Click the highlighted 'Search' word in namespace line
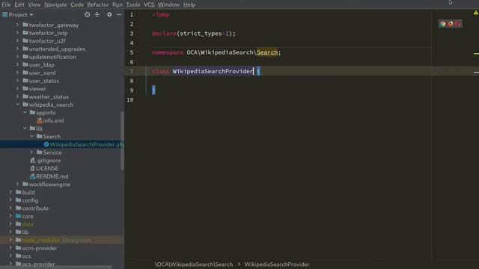Screen dimensions: 479x269 (267, 52)
